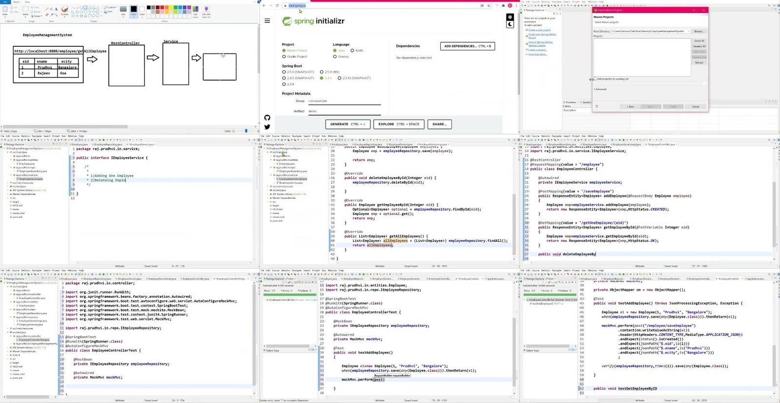Click the Twitter bird icon
The width and height of the screenshot is (780, 403).
[x=267, y=127]
